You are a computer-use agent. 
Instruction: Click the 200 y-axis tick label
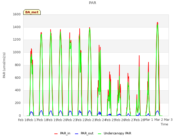[x=18, y=103]
